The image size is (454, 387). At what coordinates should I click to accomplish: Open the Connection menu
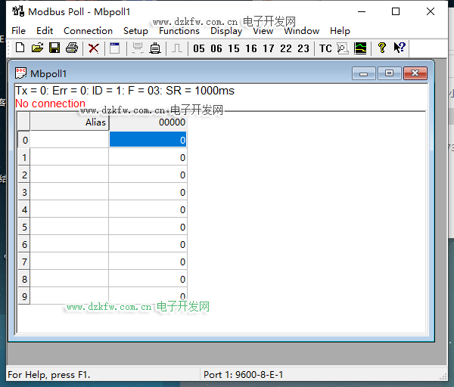tap(88, 31)
